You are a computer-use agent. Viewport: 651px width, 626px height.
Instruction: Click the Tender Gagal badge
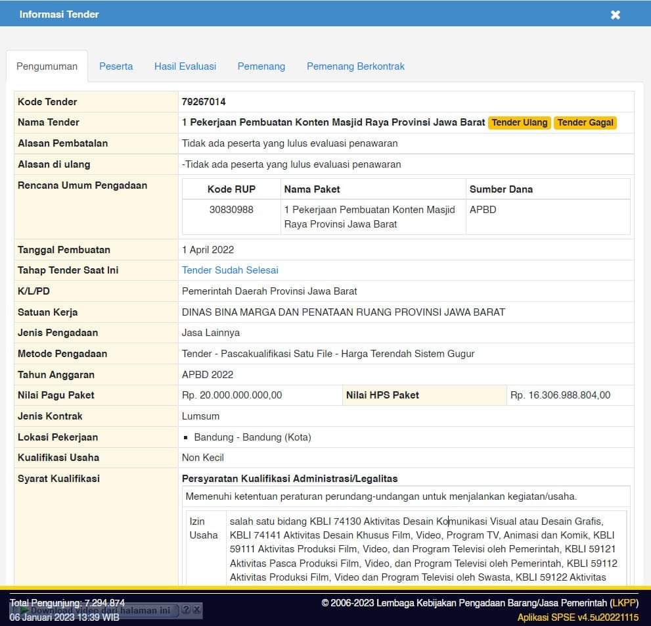pyautogui.click(x=585, y=122)
